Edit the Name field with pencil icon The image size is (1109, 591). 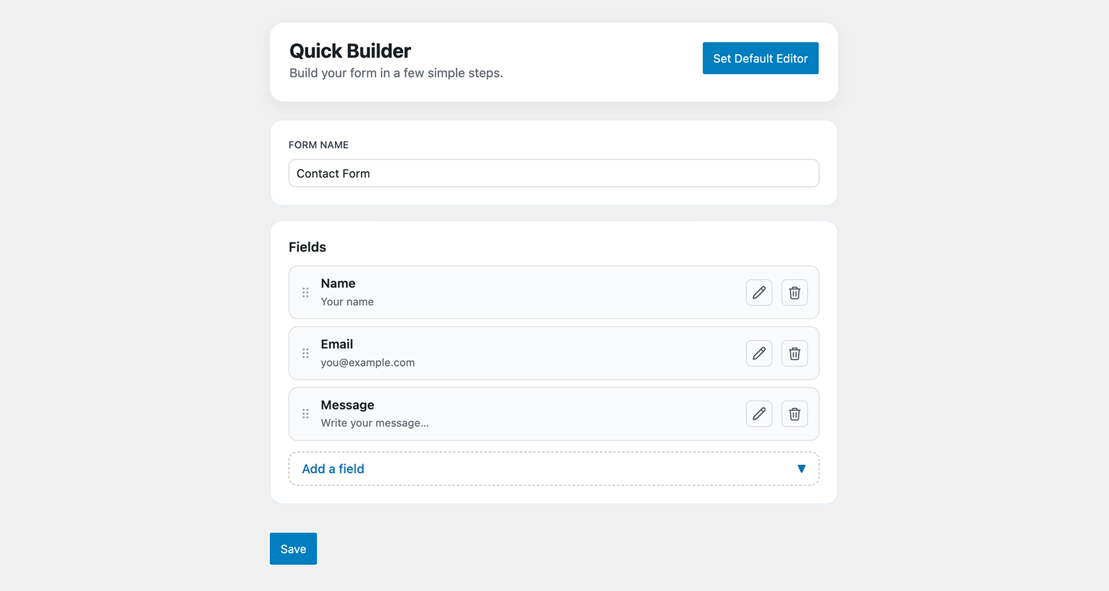click(759, 292)
